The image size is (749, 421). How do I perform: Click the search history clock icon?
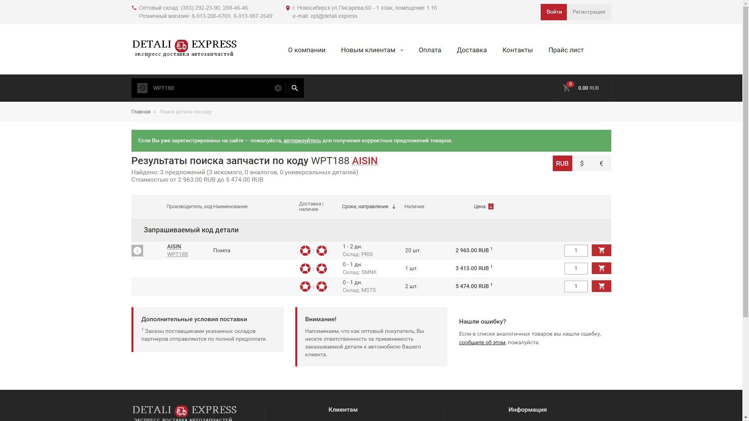coord(142,88)
